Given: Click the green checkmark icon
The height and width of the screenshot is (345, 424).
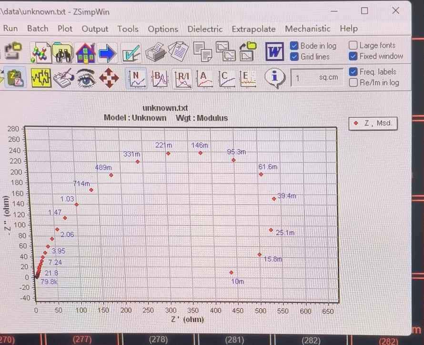Looking at the screenshot, I should click(131, 53).
